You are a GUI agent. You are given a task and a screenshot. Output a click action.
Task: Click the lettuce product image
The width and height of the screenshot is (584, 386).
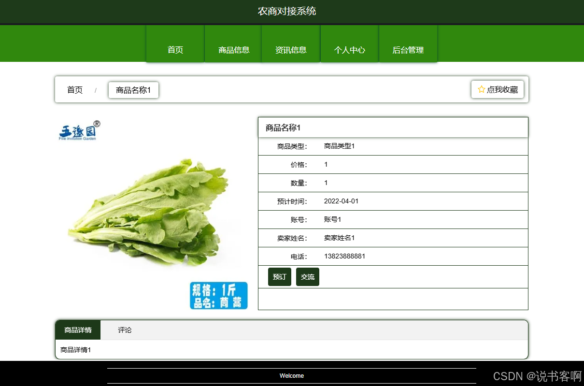tap(152, 213)
